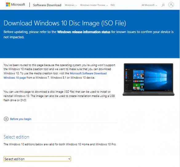Screen dimensions: 180x167
Task: Click the Windows 10 laptop image
Action: click(148, 79)
